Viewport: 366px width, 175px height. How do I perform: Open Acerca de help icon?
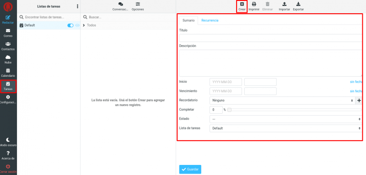(8, 153)
